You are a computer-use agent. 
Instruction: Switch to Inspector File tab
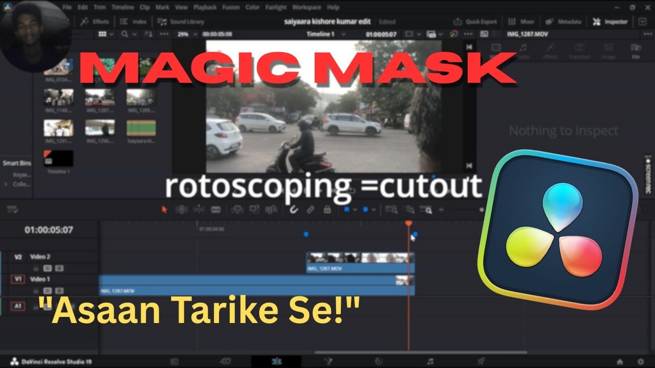pos(635,52)
